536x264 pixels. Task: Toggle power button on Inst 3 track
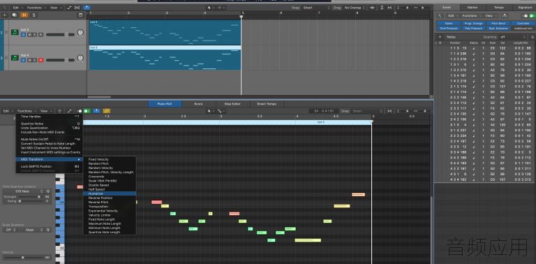(x=23, y=35)
